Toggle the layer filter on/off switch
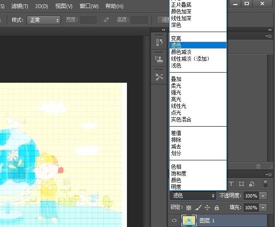Screen dimensions: 275x227 pos(265,184)
